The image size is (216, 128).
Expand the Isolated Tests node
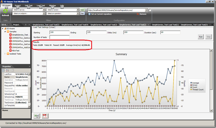pyautogui.click(x=5, y=54)
